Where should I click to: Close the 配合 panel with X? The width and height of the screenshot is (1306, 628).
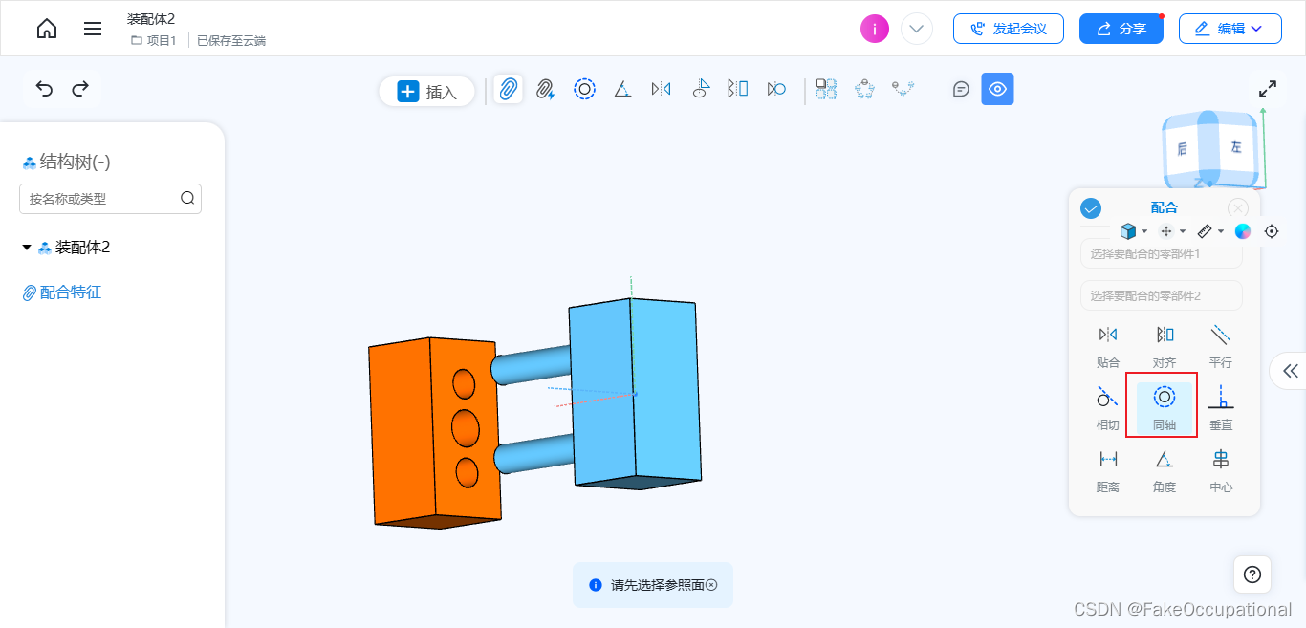[1238, 208]
